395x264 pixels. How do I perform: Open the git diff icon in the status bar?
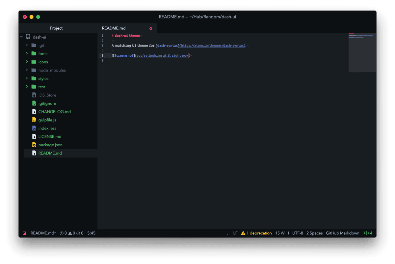coord(24,233)
